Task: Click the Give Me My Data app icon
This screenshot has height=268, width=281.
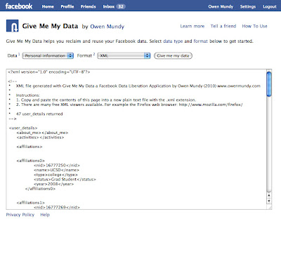Action: click(12, 26)
